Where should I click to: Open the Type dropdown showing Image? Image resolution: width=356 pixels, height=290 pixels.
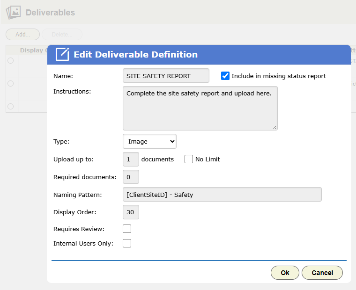(x=149, y=141)
